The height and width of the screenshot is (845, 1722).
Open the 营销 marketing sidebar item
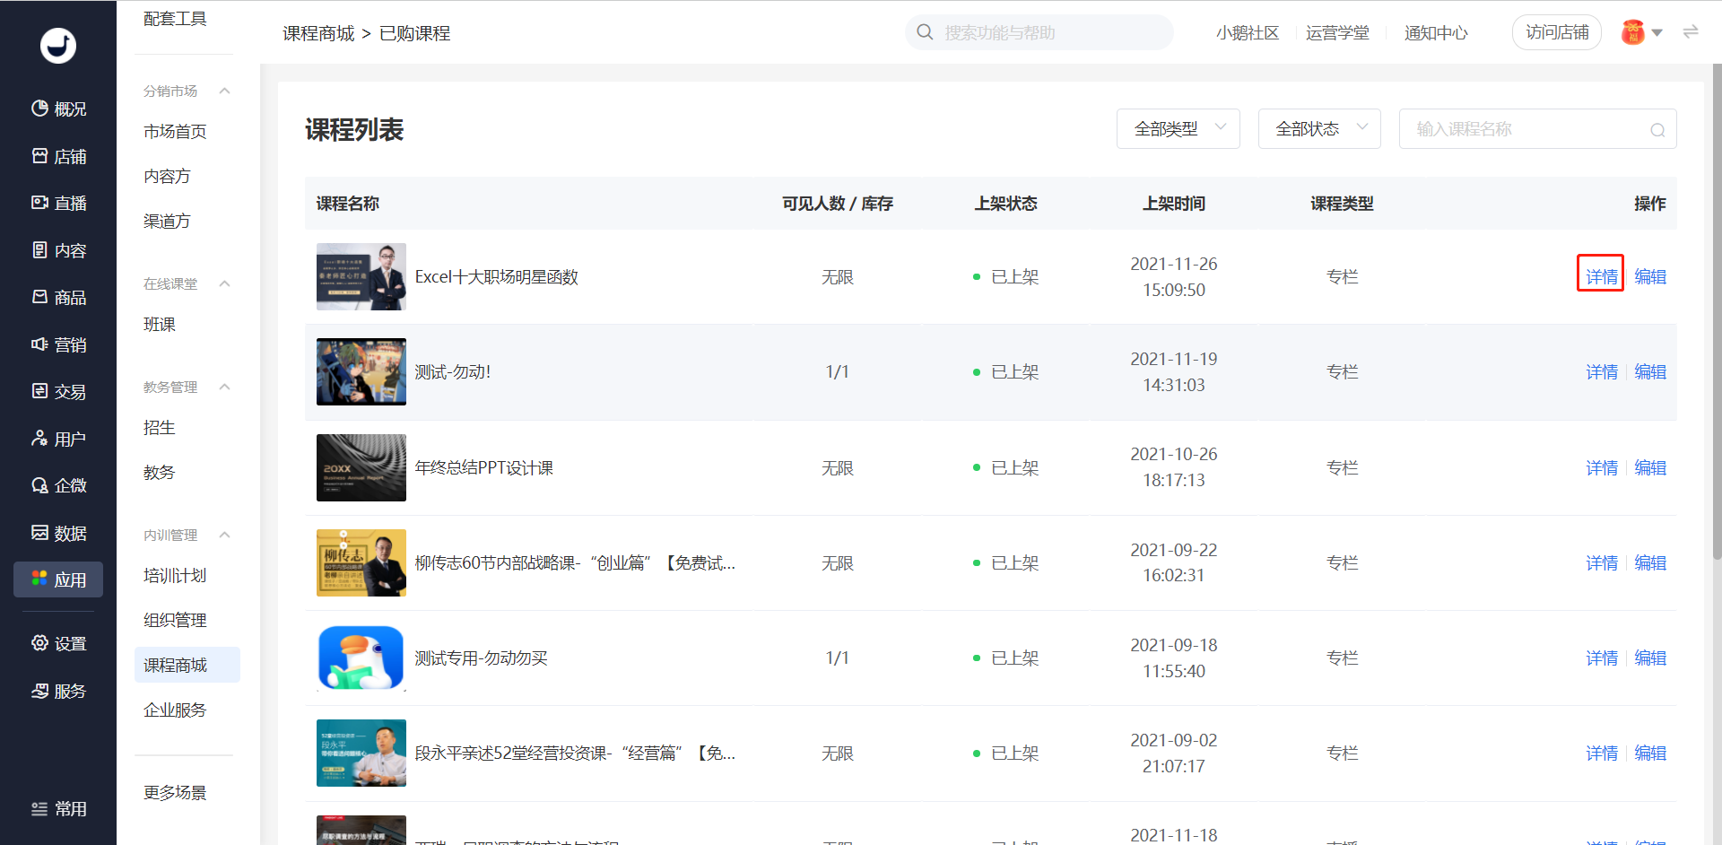click(x=58, y=344)
